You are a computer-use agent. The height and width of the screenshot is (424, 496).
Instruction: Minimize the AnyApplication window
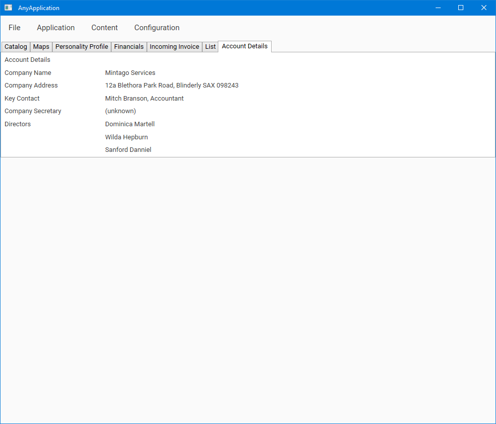pos(438,8)
